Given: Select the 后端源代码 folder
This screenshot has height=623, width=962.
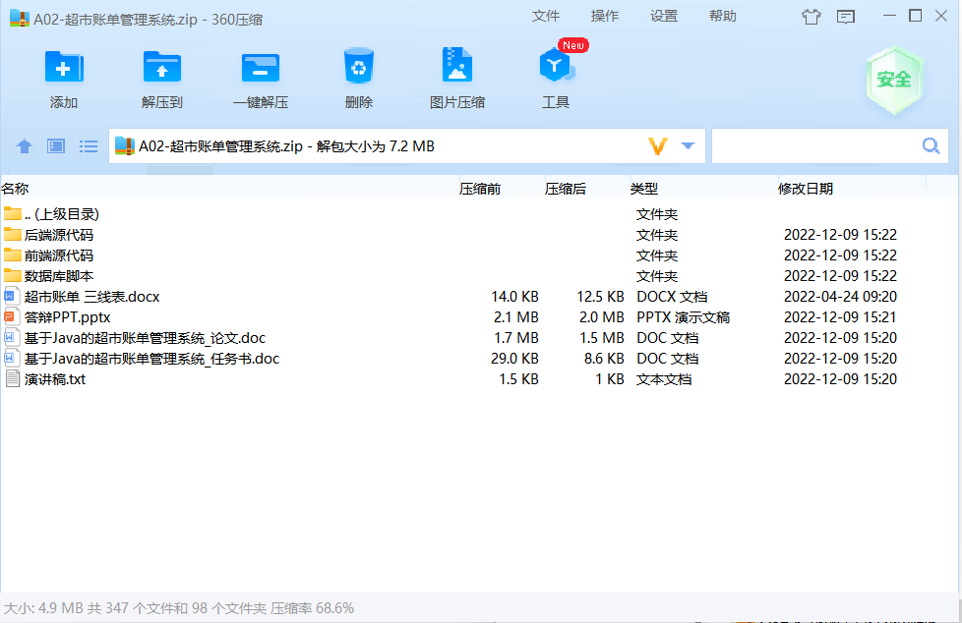Looking at the screenshot, I should [59, 235].
